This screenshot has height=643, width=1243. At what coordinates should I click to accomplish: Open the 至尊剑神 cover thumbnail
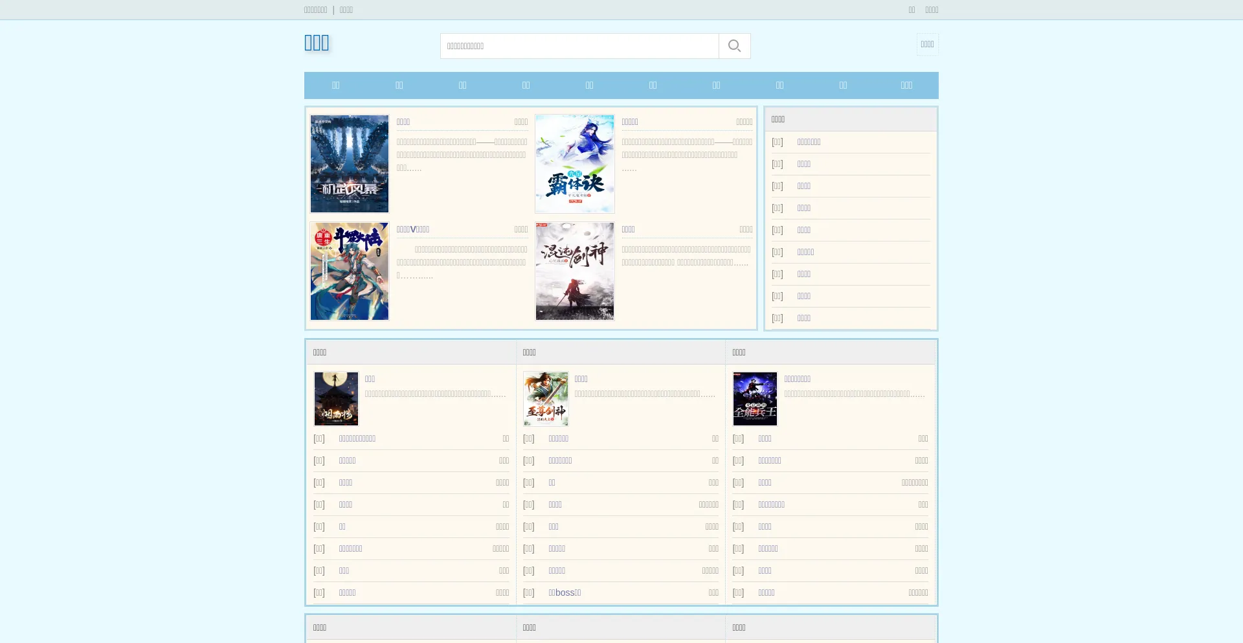pos(546,399)
